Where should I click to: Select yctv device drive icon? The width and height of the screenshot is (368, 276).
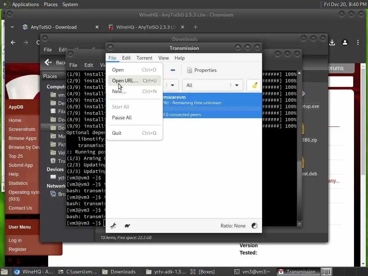click(53, 178)
